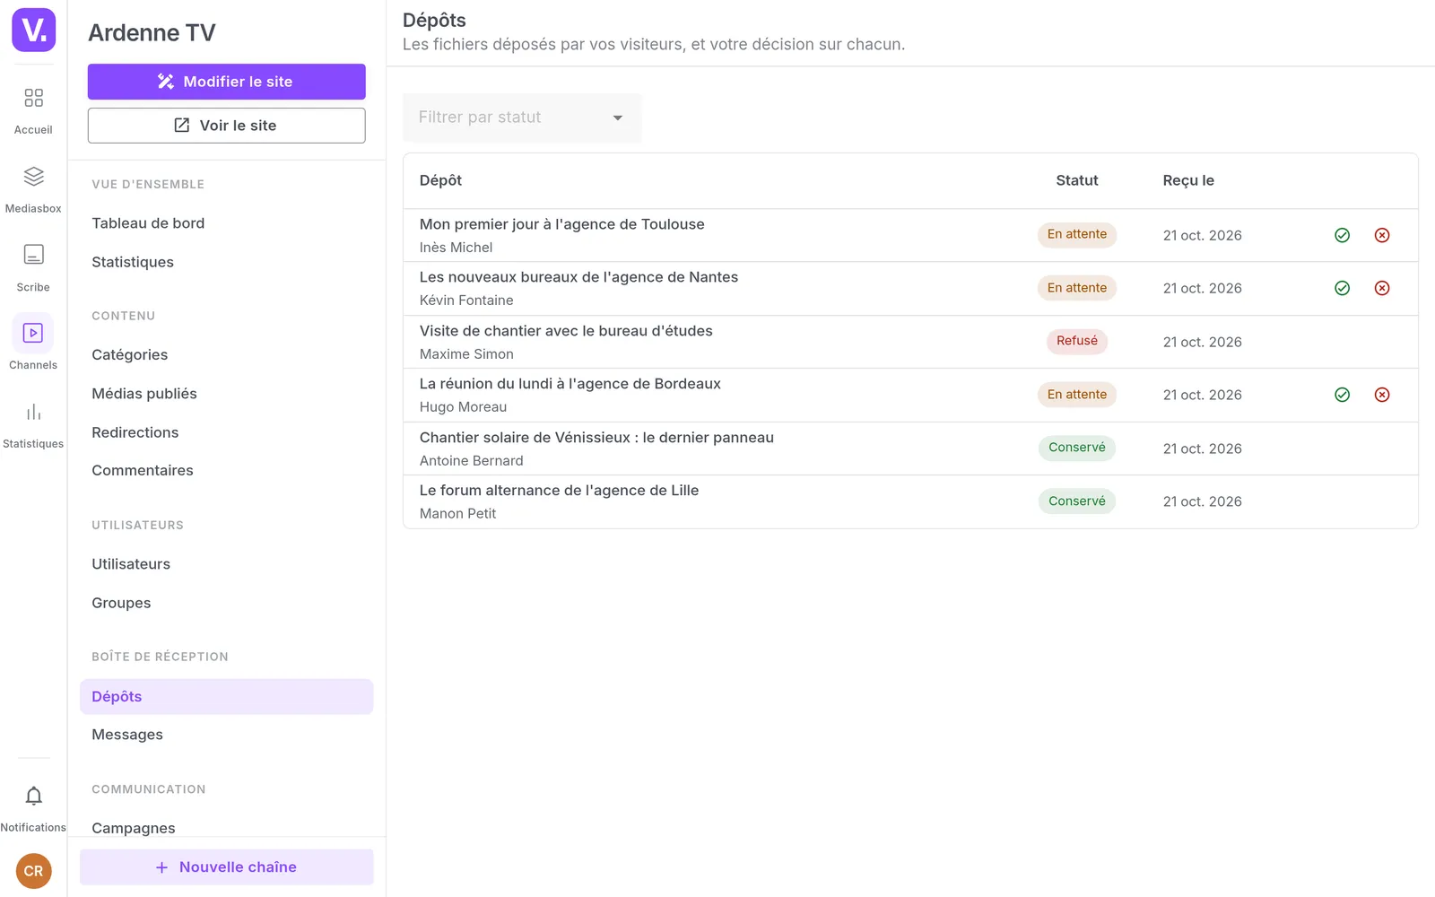
Task: Open Messages in Boîte de réception
Action: click(x=127, y=735)
